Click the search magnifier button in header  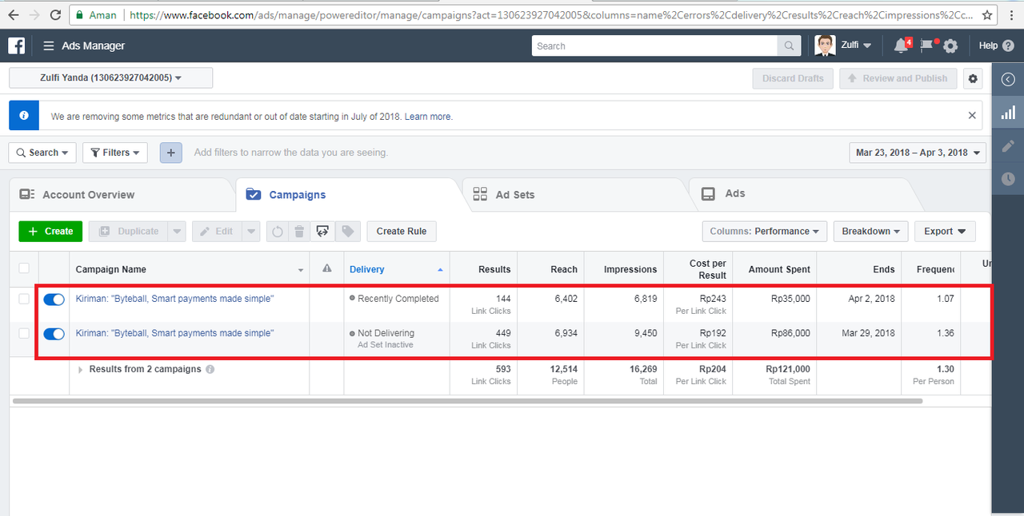790,46
